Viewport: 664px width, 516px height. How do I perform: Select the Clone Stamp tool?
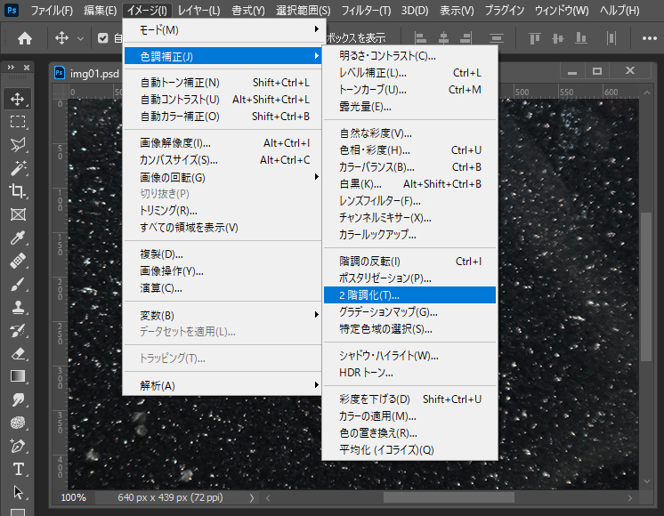coord(18,307)
